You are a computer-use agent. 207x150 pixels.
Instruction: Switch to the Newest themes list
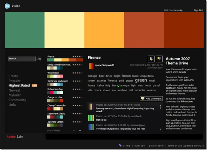(x=14, y=90)
